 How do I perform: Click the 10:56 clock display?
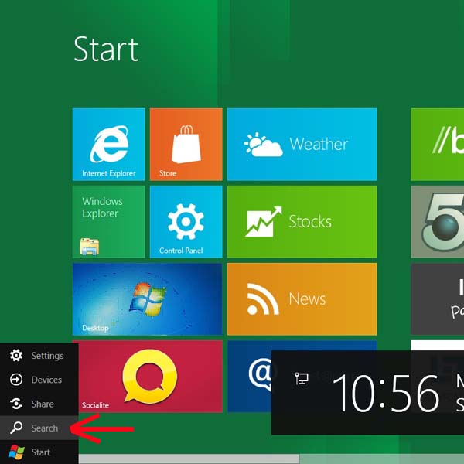[x=385, y=393]
